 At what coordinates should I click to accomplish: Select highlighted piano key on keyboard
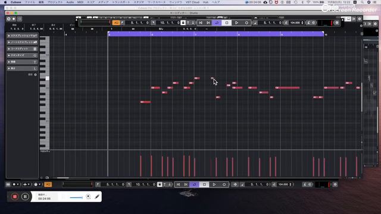(x=48, y=78)
